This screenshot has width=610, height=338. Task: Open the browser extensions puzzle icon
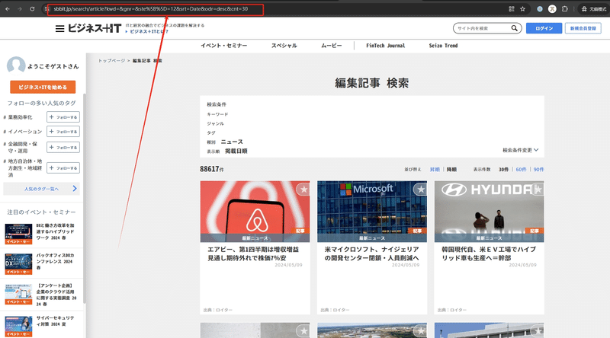[x=564, y=9]
